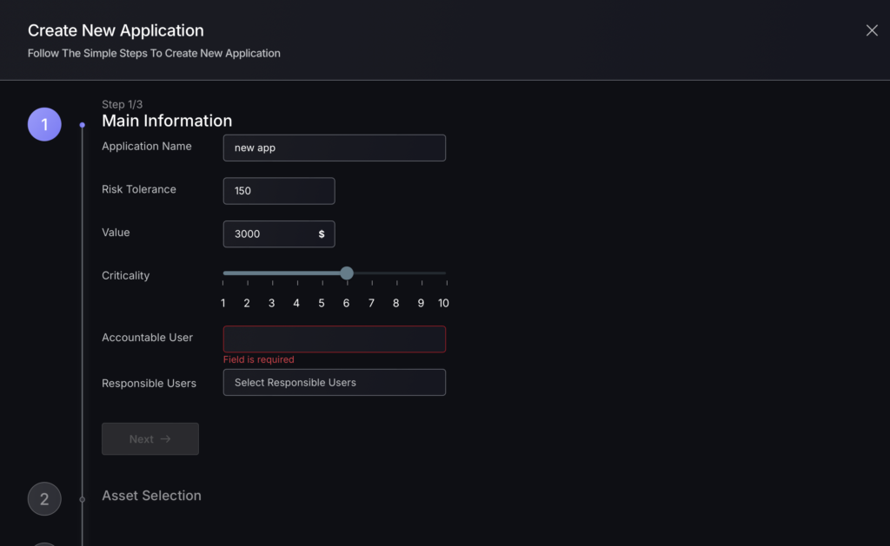Click the Value label
Viewport: 890px width, 546px height.
click(x=116, y=233)
